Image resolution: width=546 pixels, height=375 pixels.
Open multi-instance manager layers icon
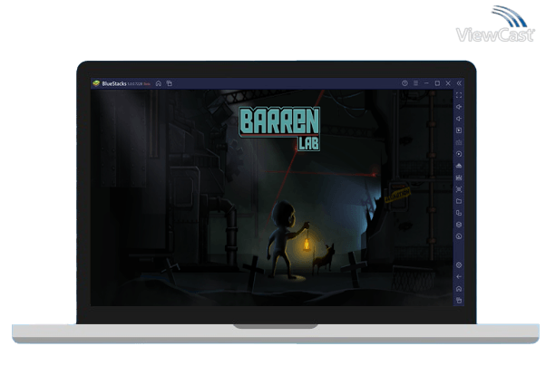[459, 225]
